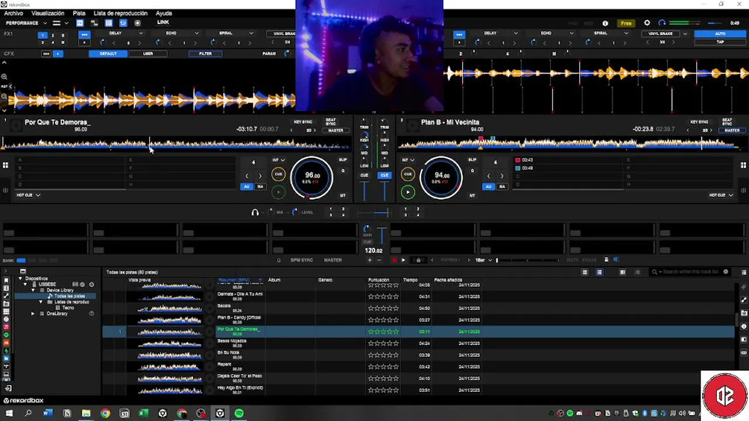Click the search track list field

690,272
